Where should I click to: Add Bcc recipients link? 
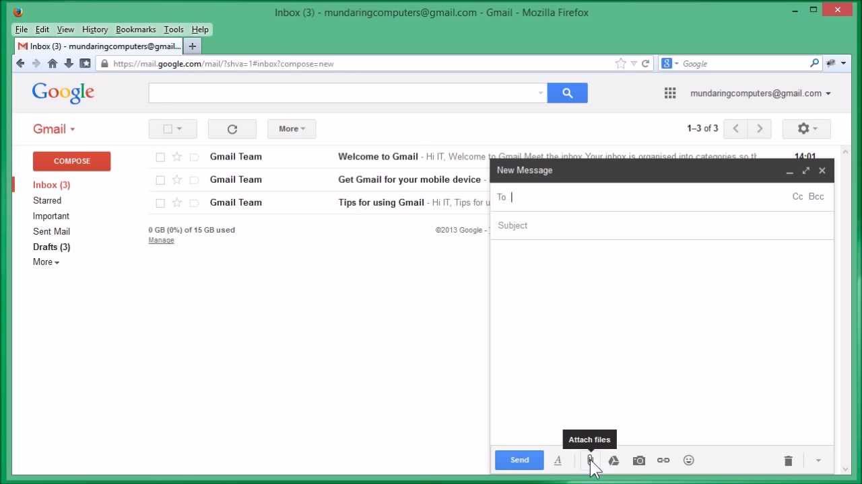pyautogui.click(x=816, y=197)
